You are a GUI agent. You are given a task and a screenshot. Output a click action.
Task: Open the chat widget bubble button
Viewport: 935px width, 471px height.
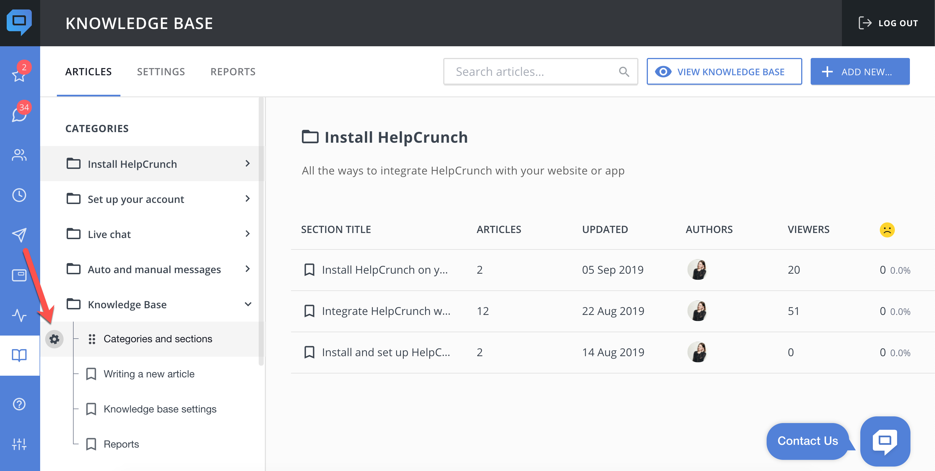885,441
